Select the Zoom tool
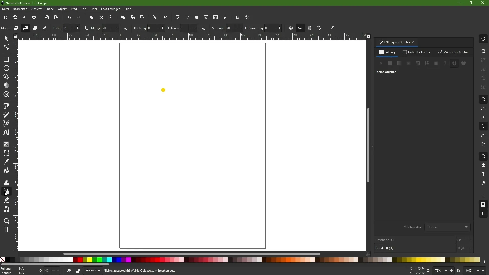This screenshot has width=489, height=275. (6, 220)
